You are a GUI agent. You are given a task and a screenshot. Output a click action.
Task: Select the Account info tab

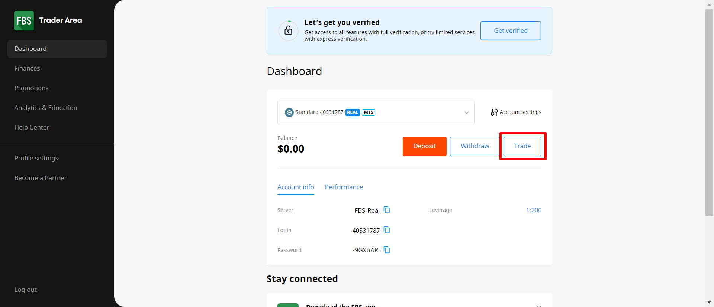[296, 187]
